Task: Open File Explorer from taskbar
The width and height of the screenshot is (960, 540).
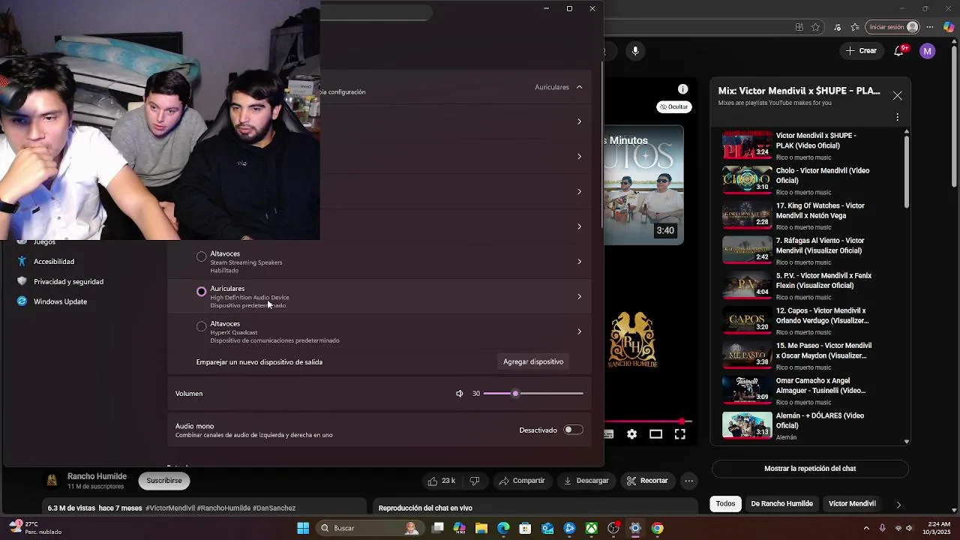Action: [481, 528]
